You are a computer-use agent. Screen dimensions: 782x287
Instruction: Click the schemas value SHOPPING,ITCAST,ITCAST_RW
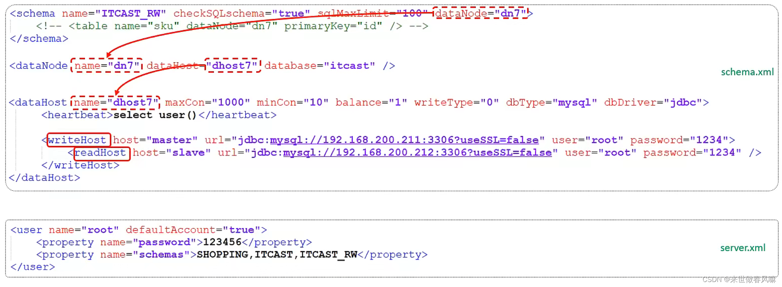(x=277, y=255)
